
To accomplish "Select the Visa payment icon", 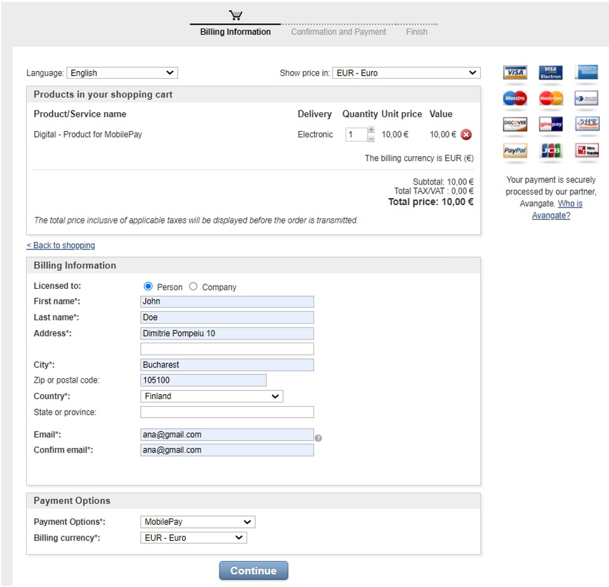I will (x=514, y=72).
